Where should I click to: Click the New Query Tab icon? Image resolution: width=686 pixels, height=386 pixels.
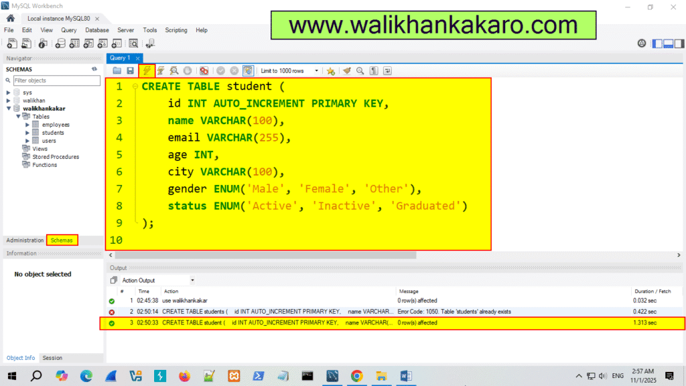(11, 43)
